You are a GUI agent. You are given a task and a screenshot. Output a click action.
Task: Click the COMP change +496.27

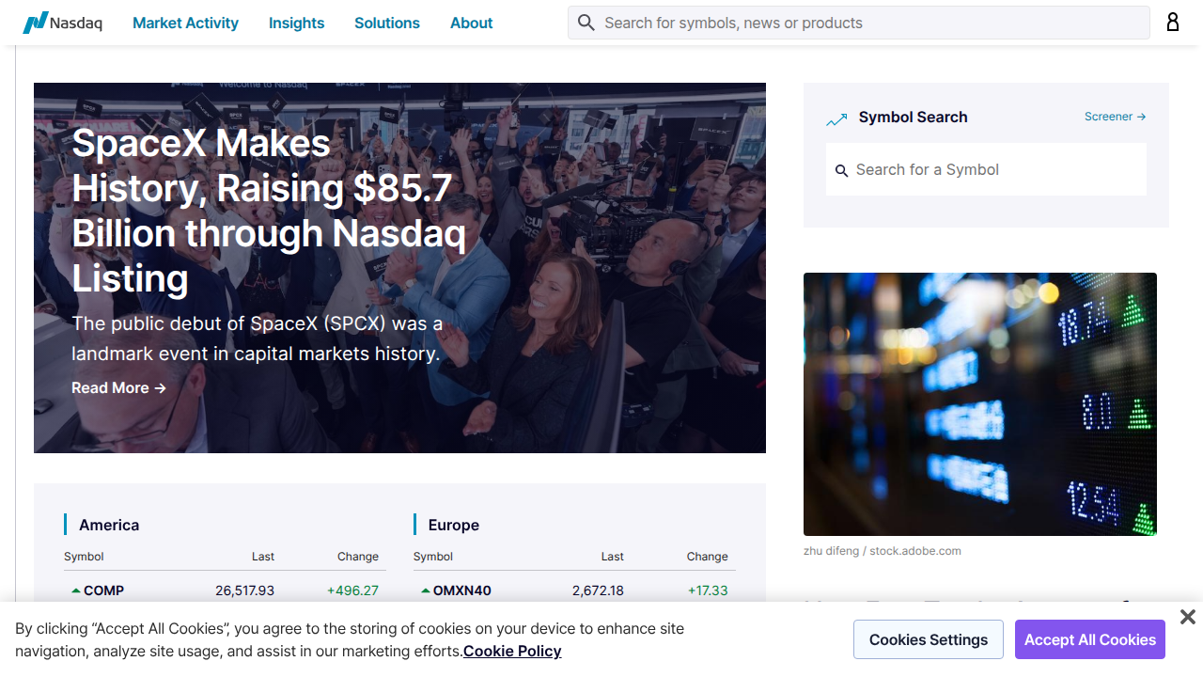pyautogui.click(x=352, y=590)
